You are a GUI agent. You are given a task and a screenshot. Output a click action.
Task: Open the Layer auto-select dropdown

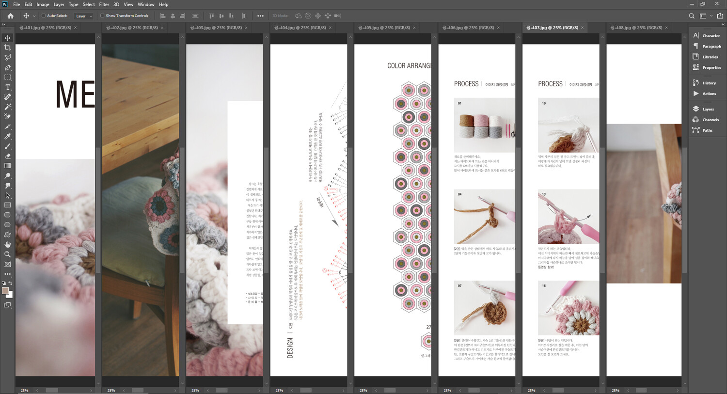pyautogui.click(x=84, y=16)
